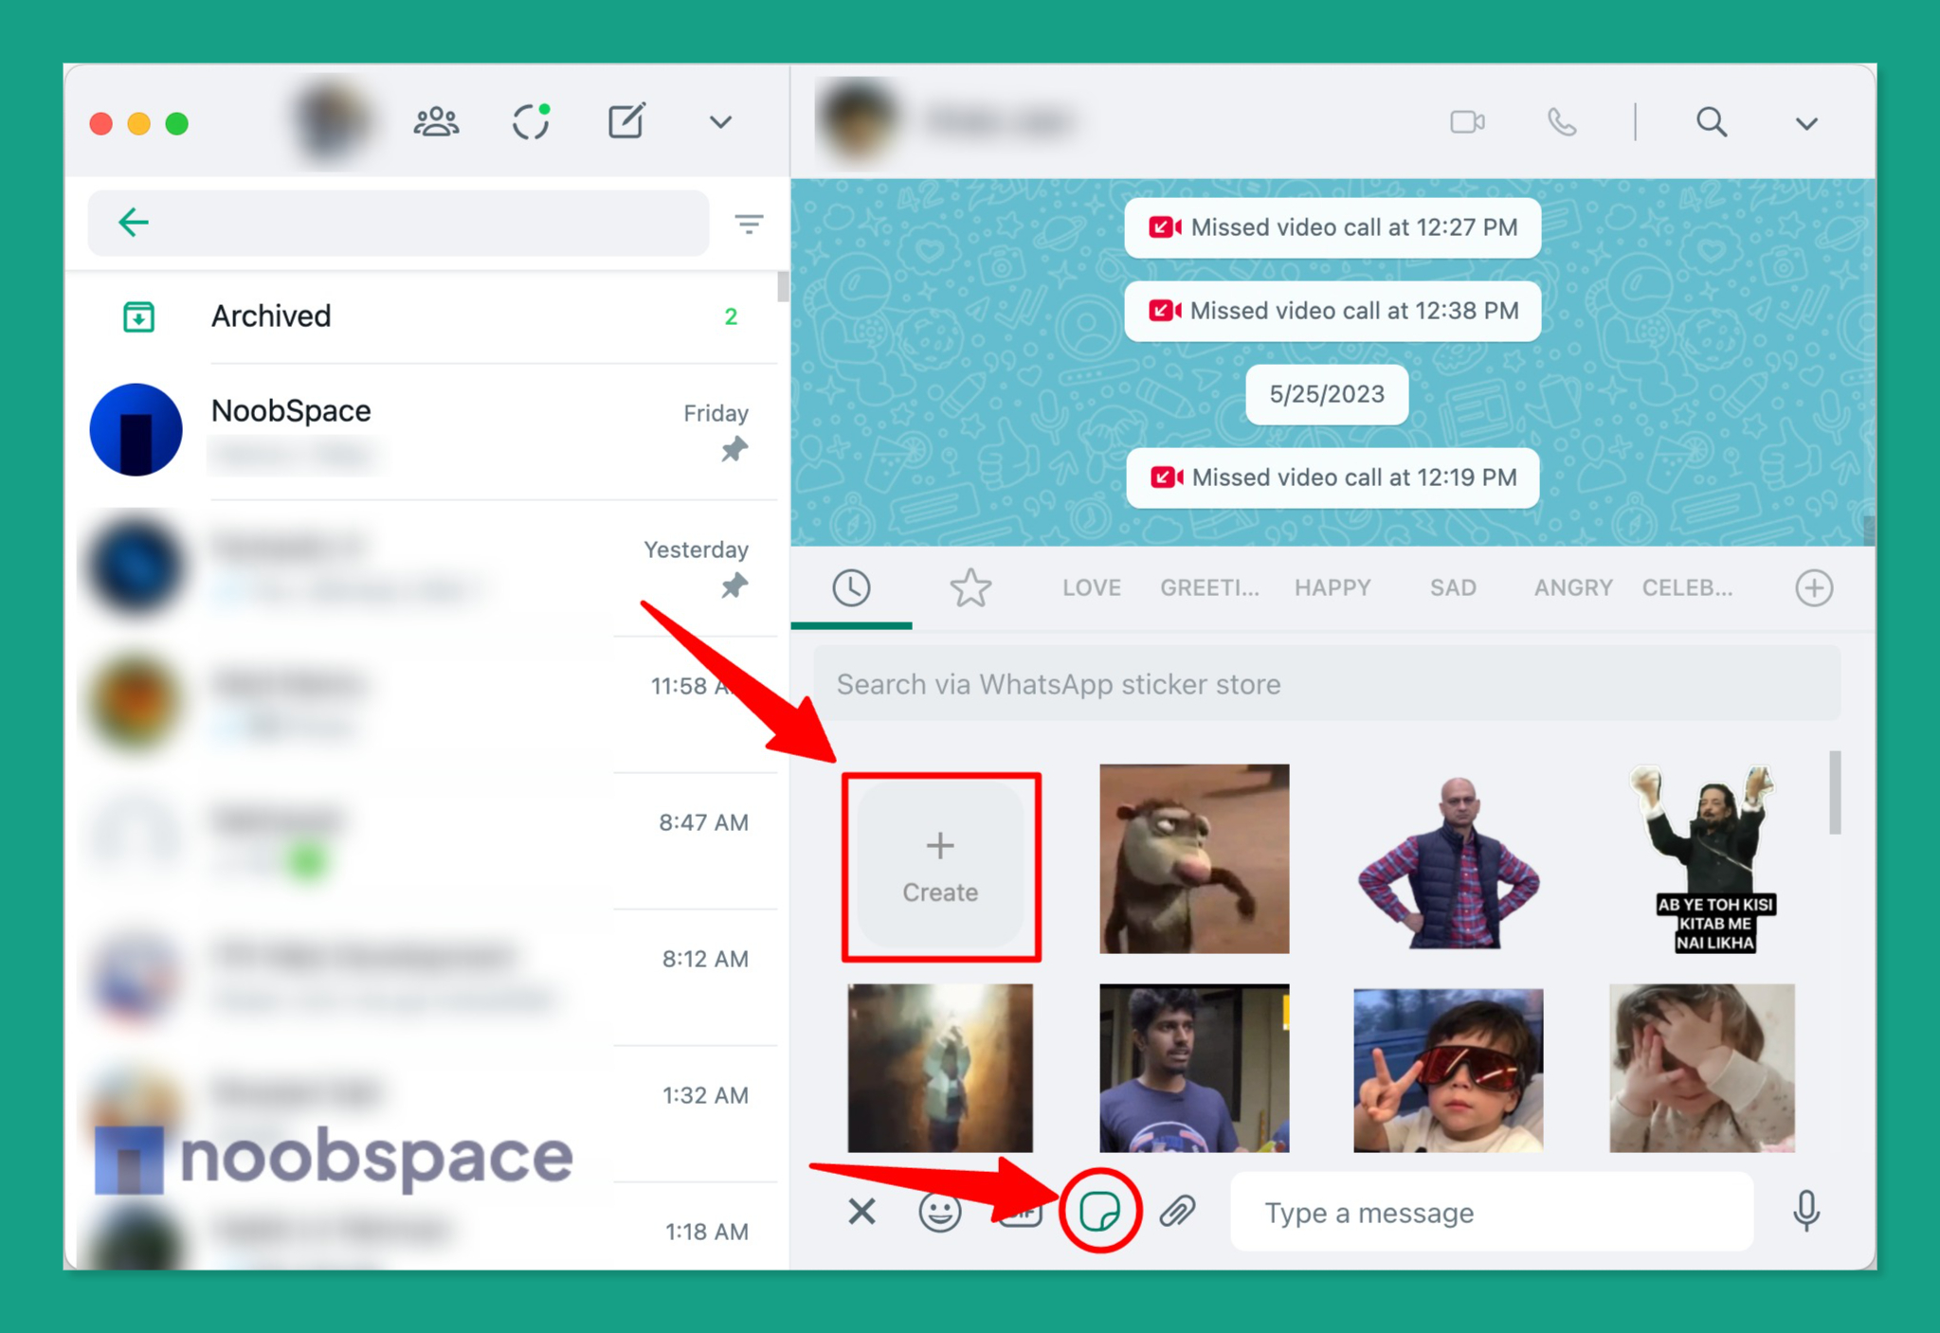
Task: Start a new chat
Action: click(x=626, y=121)
